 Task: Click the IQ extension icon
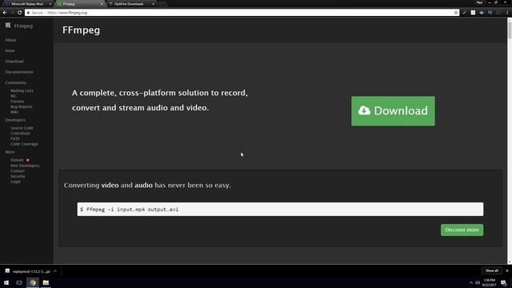point(490,13)
